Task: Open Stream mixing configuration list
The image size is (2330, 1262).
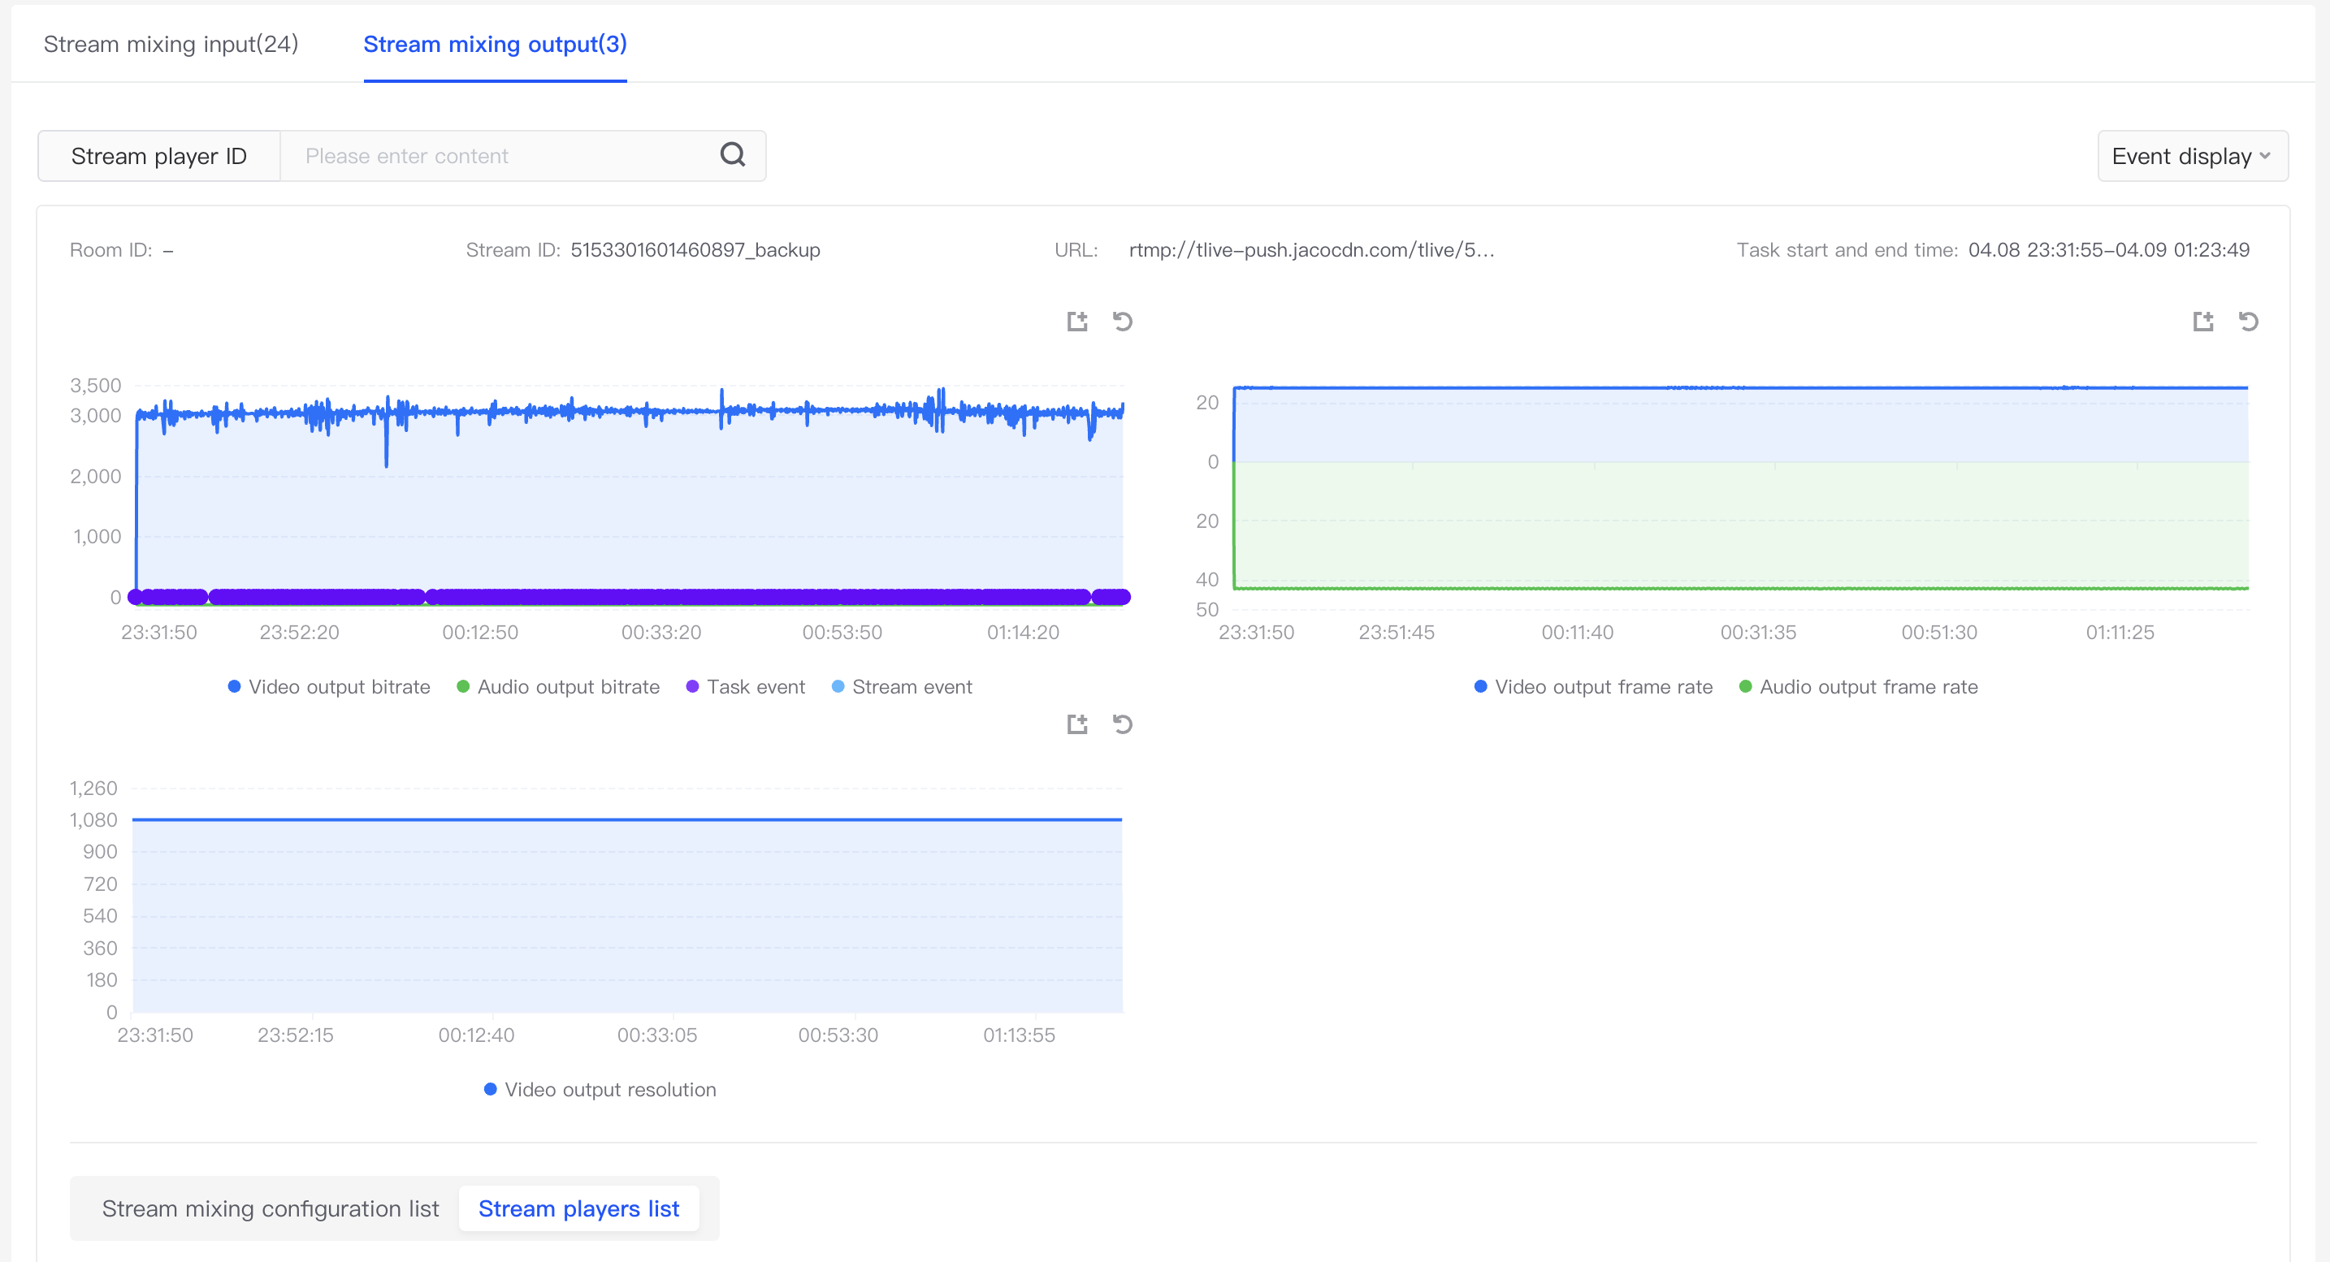Action: 270,1208
